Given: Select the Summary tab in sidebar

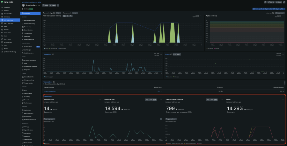Looking at the screenshot, I should pos(27,13).
